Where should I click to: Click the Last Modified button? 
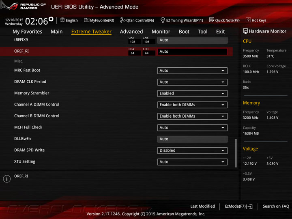[203, 206]
